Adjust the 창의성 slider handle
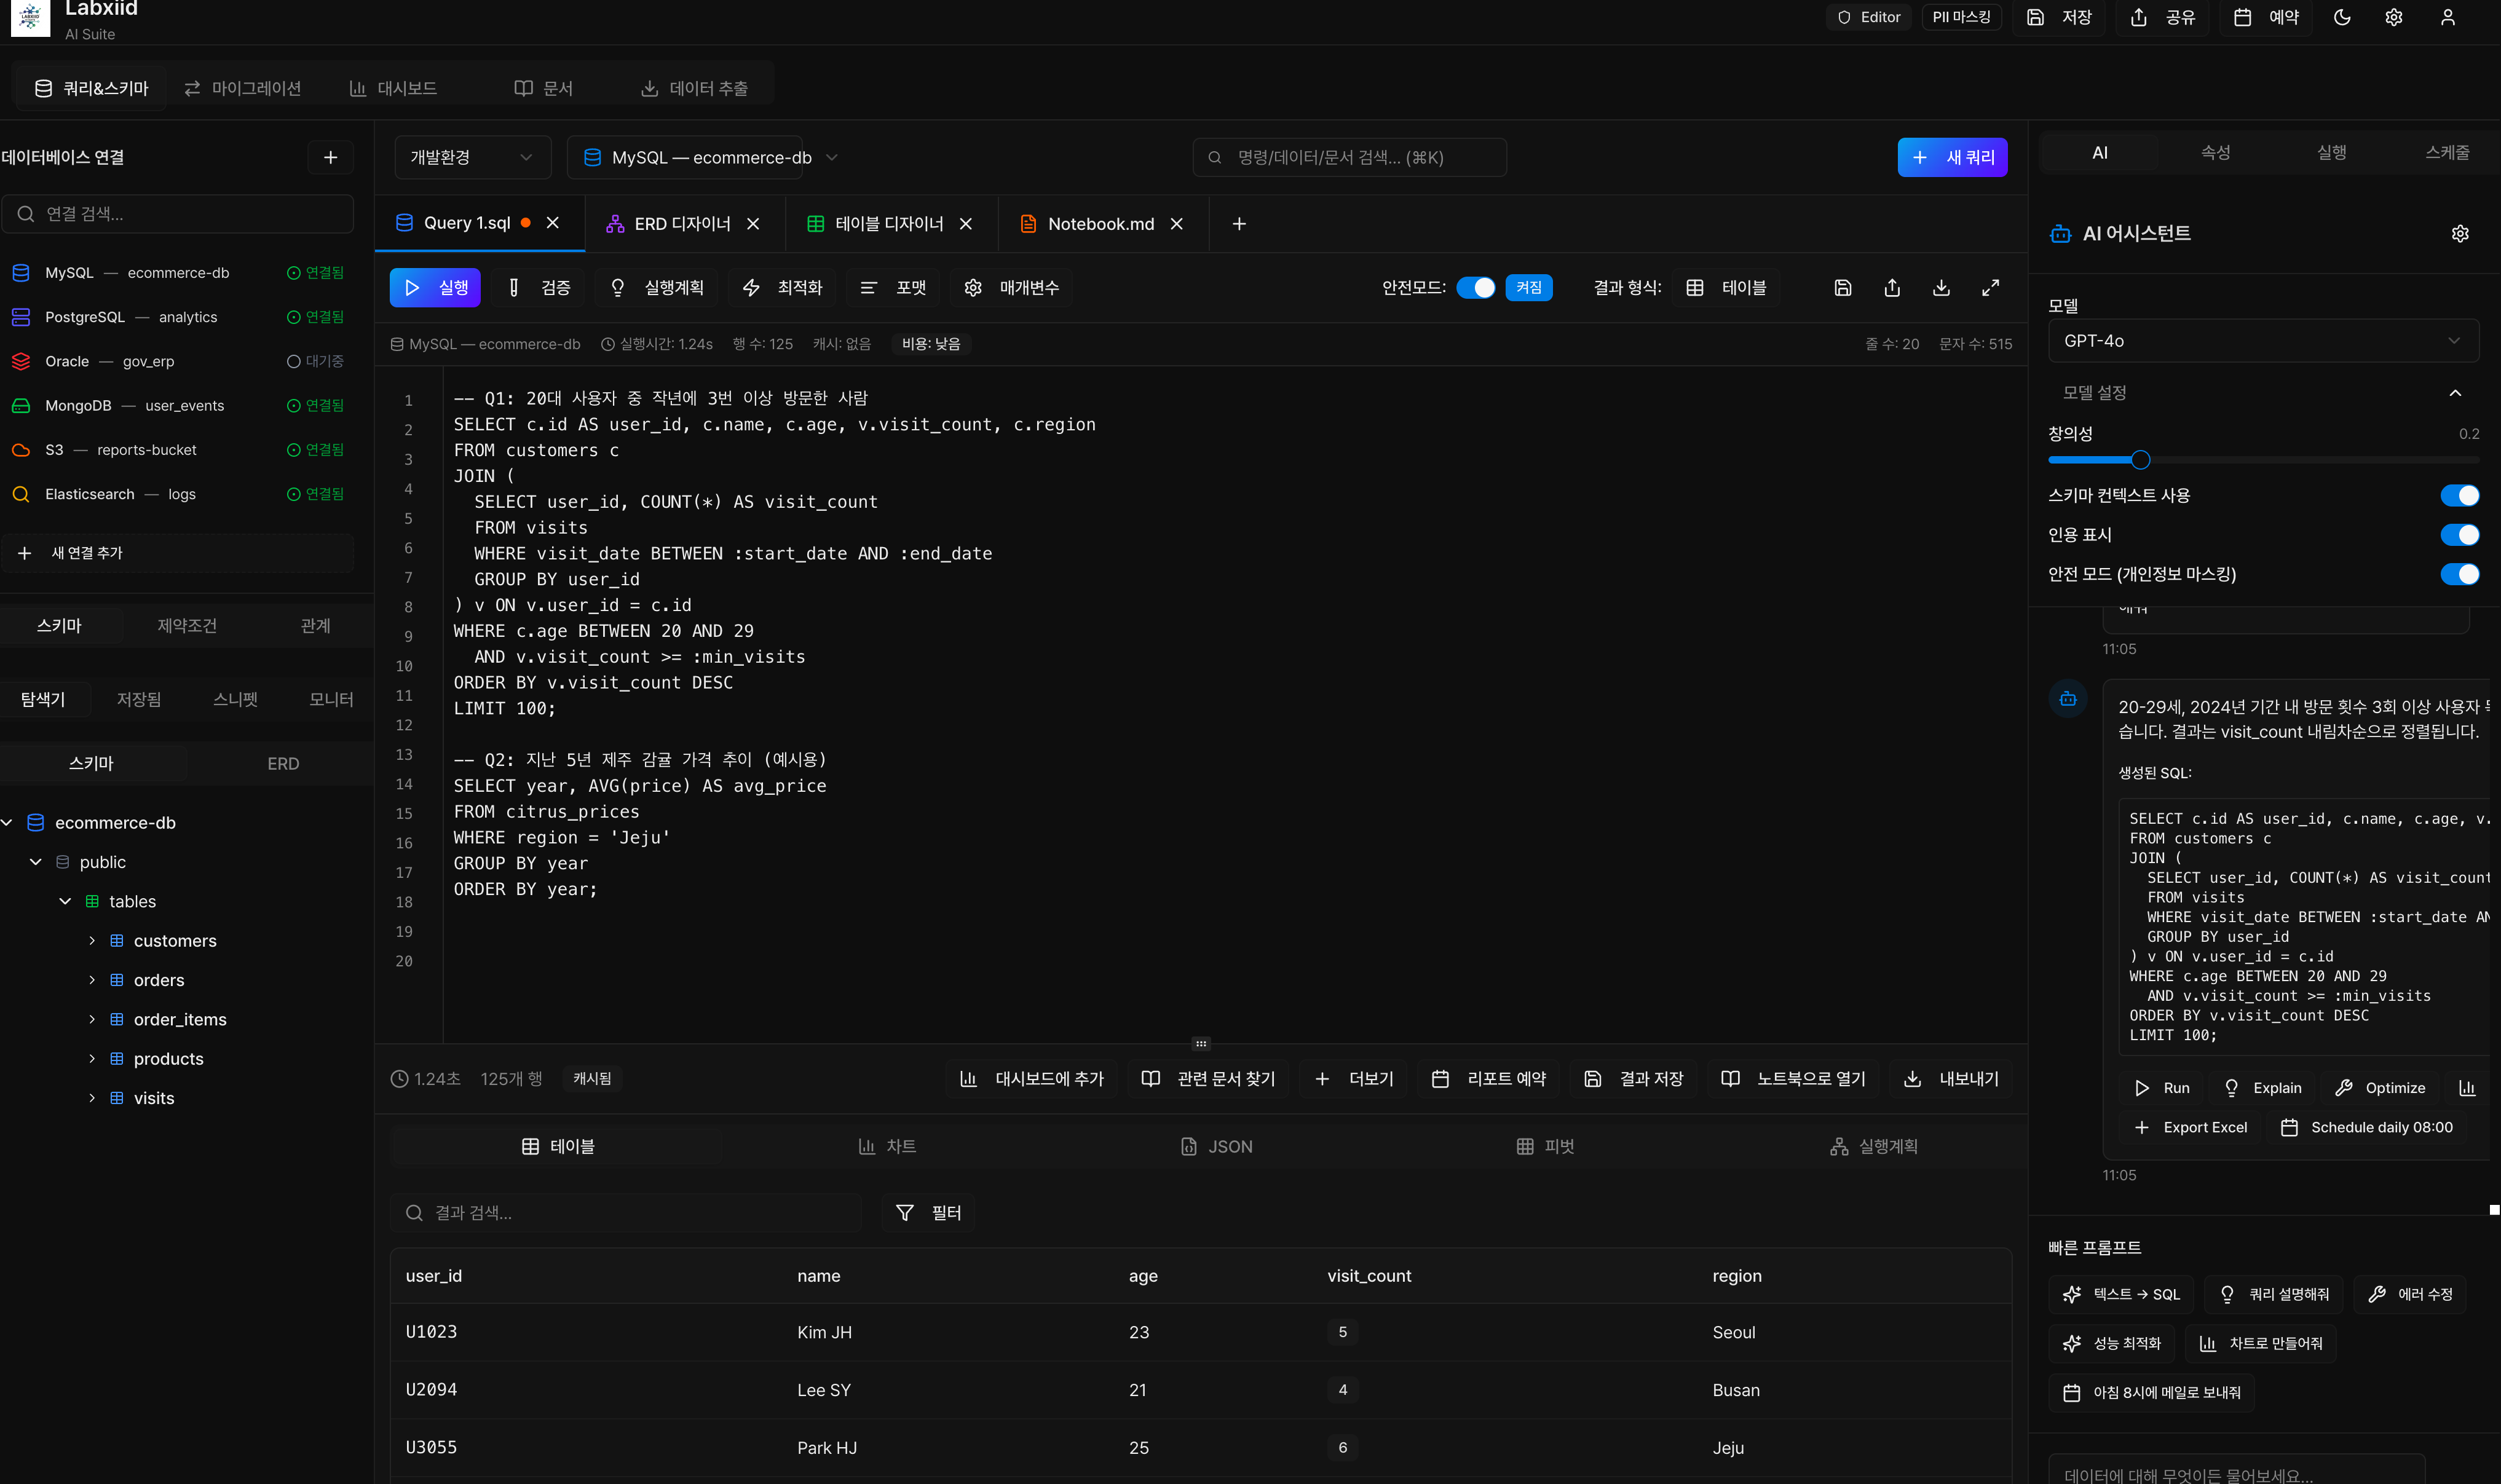Screen dimensions: 2501x1484 click(x=2140, y=460)
